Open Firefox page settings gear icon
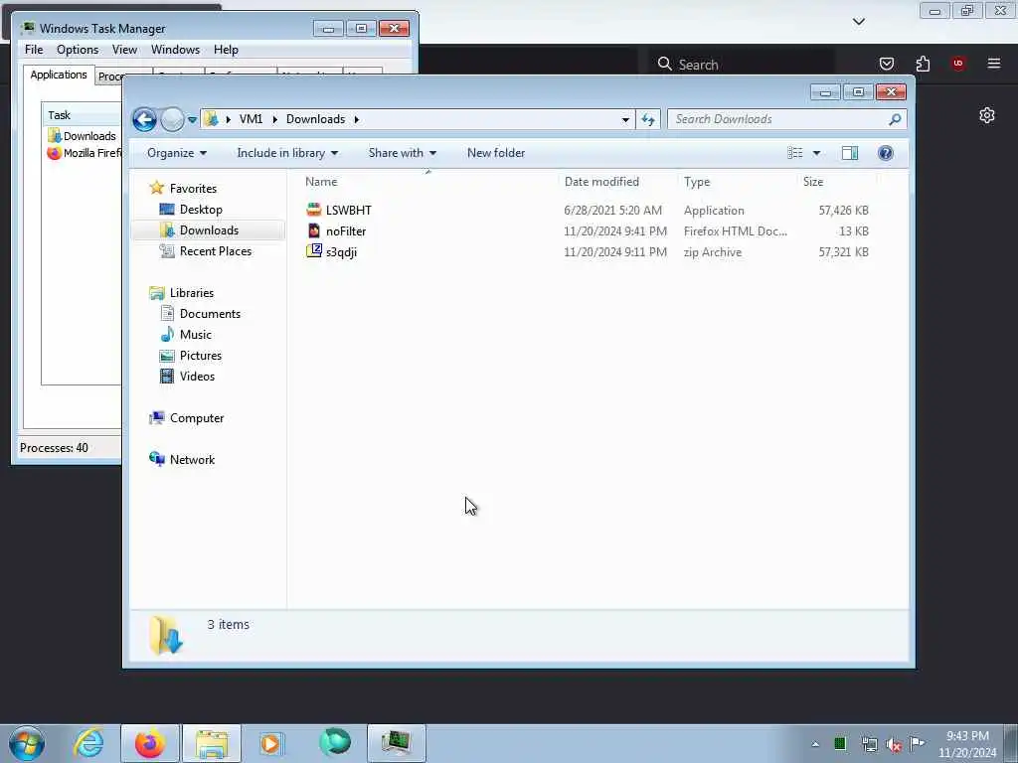This screenshot has height=763, width=1018. [987, 115]
